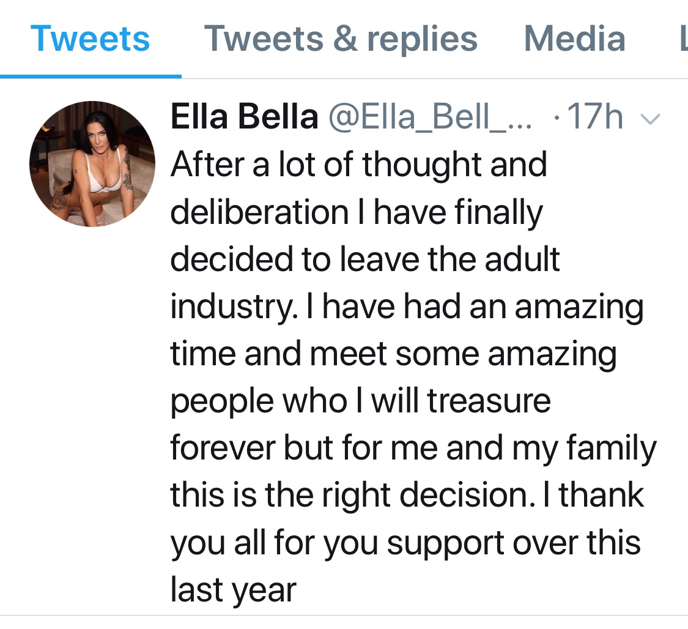Click the word "treasure" in the tweet
The height and width of the screenshot is (629, 688).
(x=489, y=401)
